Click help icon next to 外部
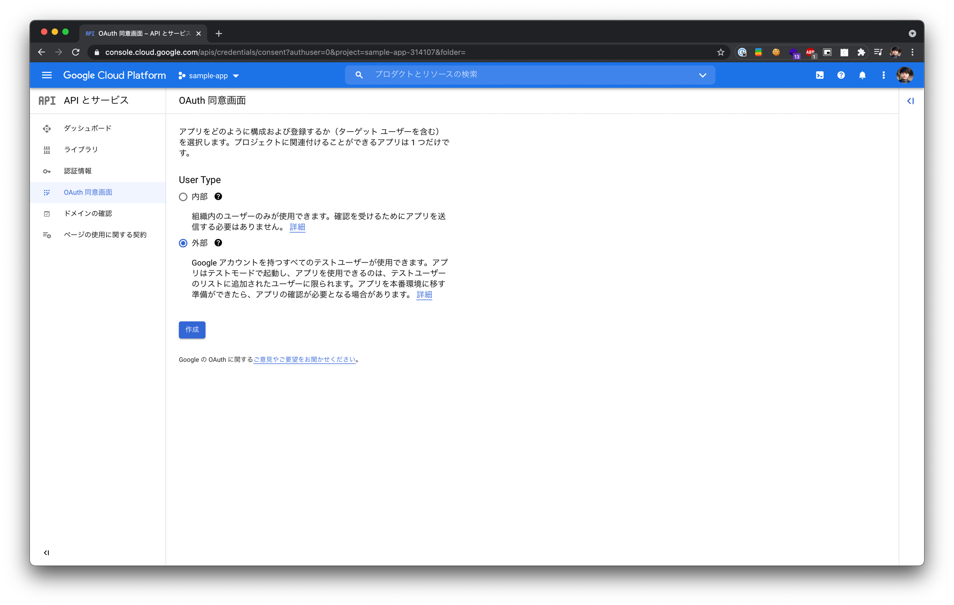This screenshot has width=954, height=605. (x=218, y=243)
